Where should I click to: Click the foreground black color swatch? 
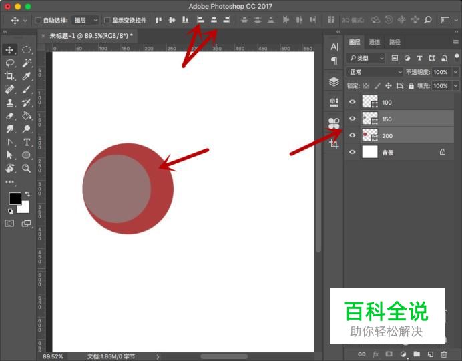point(15,198)
